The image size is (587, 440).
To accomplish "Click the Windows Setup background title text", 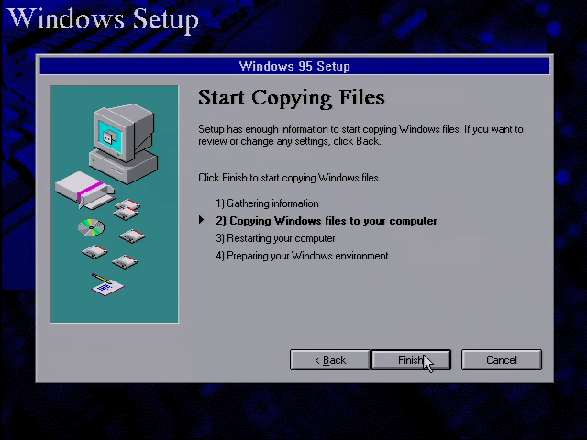I will [103, 18].
